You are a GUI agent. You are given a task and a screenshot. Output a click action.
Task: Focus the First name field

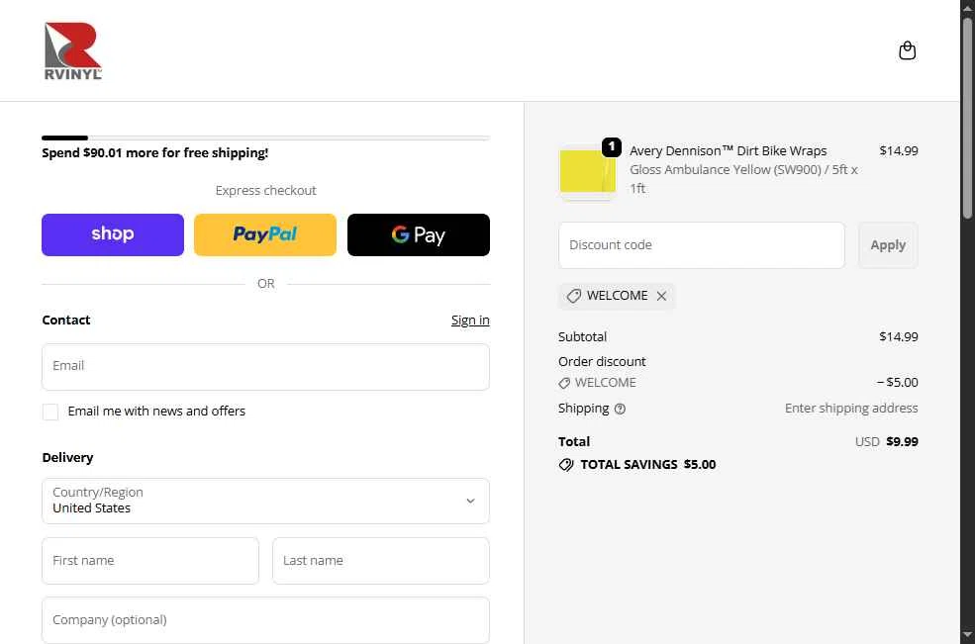pos(149,561)
